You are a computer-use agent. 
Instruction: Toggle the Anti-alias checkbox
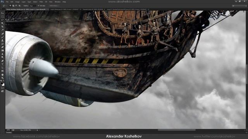(38, 6)
